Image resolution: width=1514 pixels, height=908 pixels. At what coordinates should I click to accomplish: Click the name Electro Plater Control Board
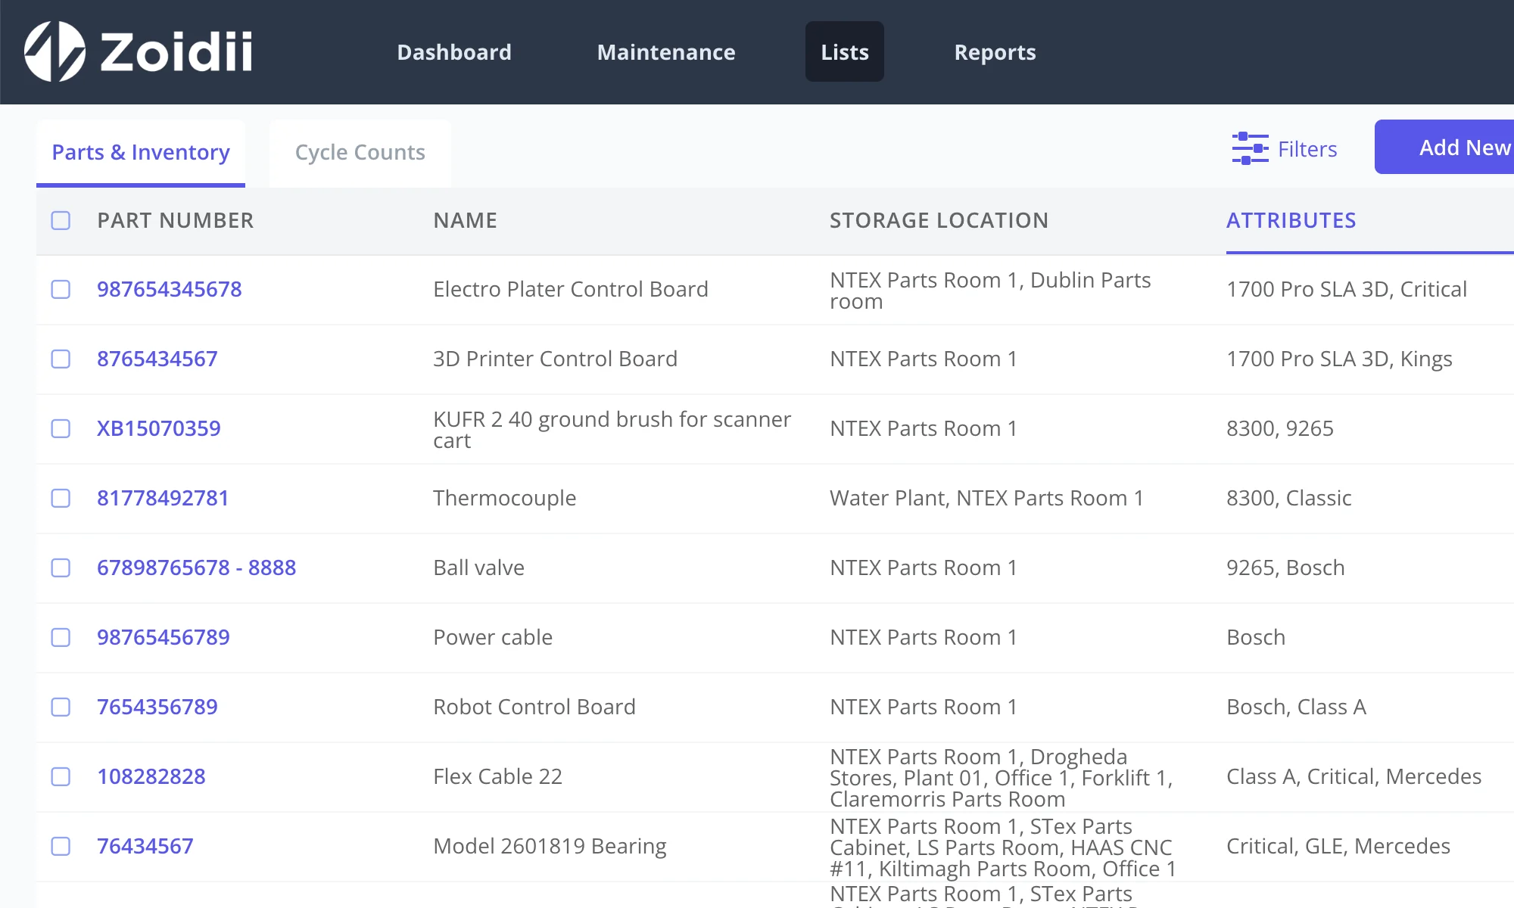pos(571,289)
